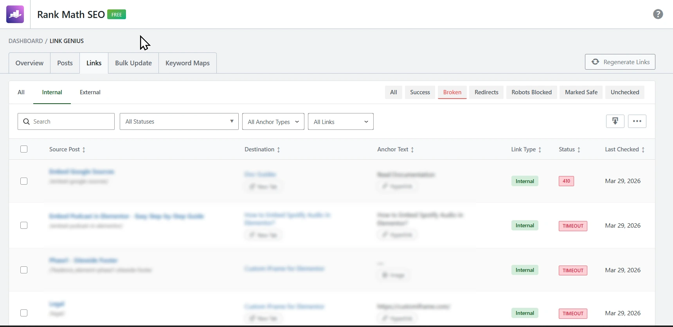
Task: Click Internal badge in the 410 row
Action: coord(525,181)
